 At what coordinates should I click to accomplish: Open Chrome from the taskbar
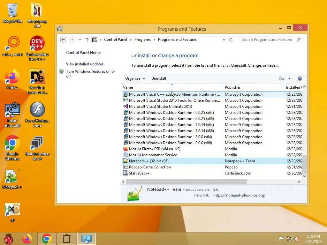click(x=47, y=239)
